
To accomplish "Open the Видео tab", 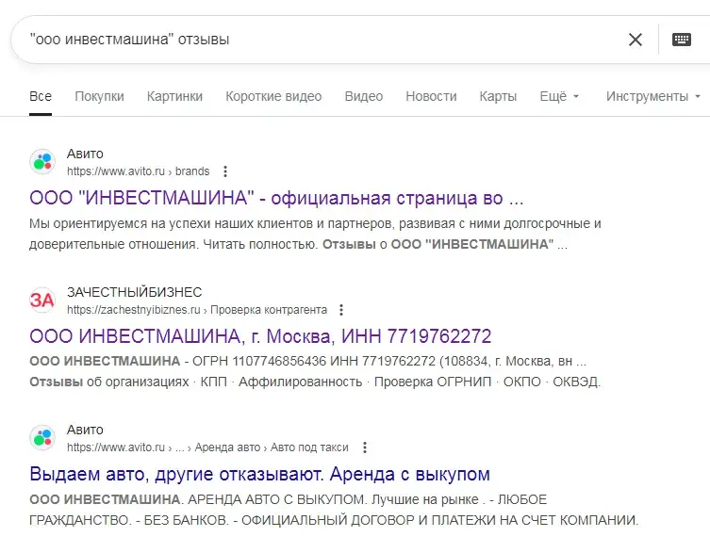I will click(364, 96).
